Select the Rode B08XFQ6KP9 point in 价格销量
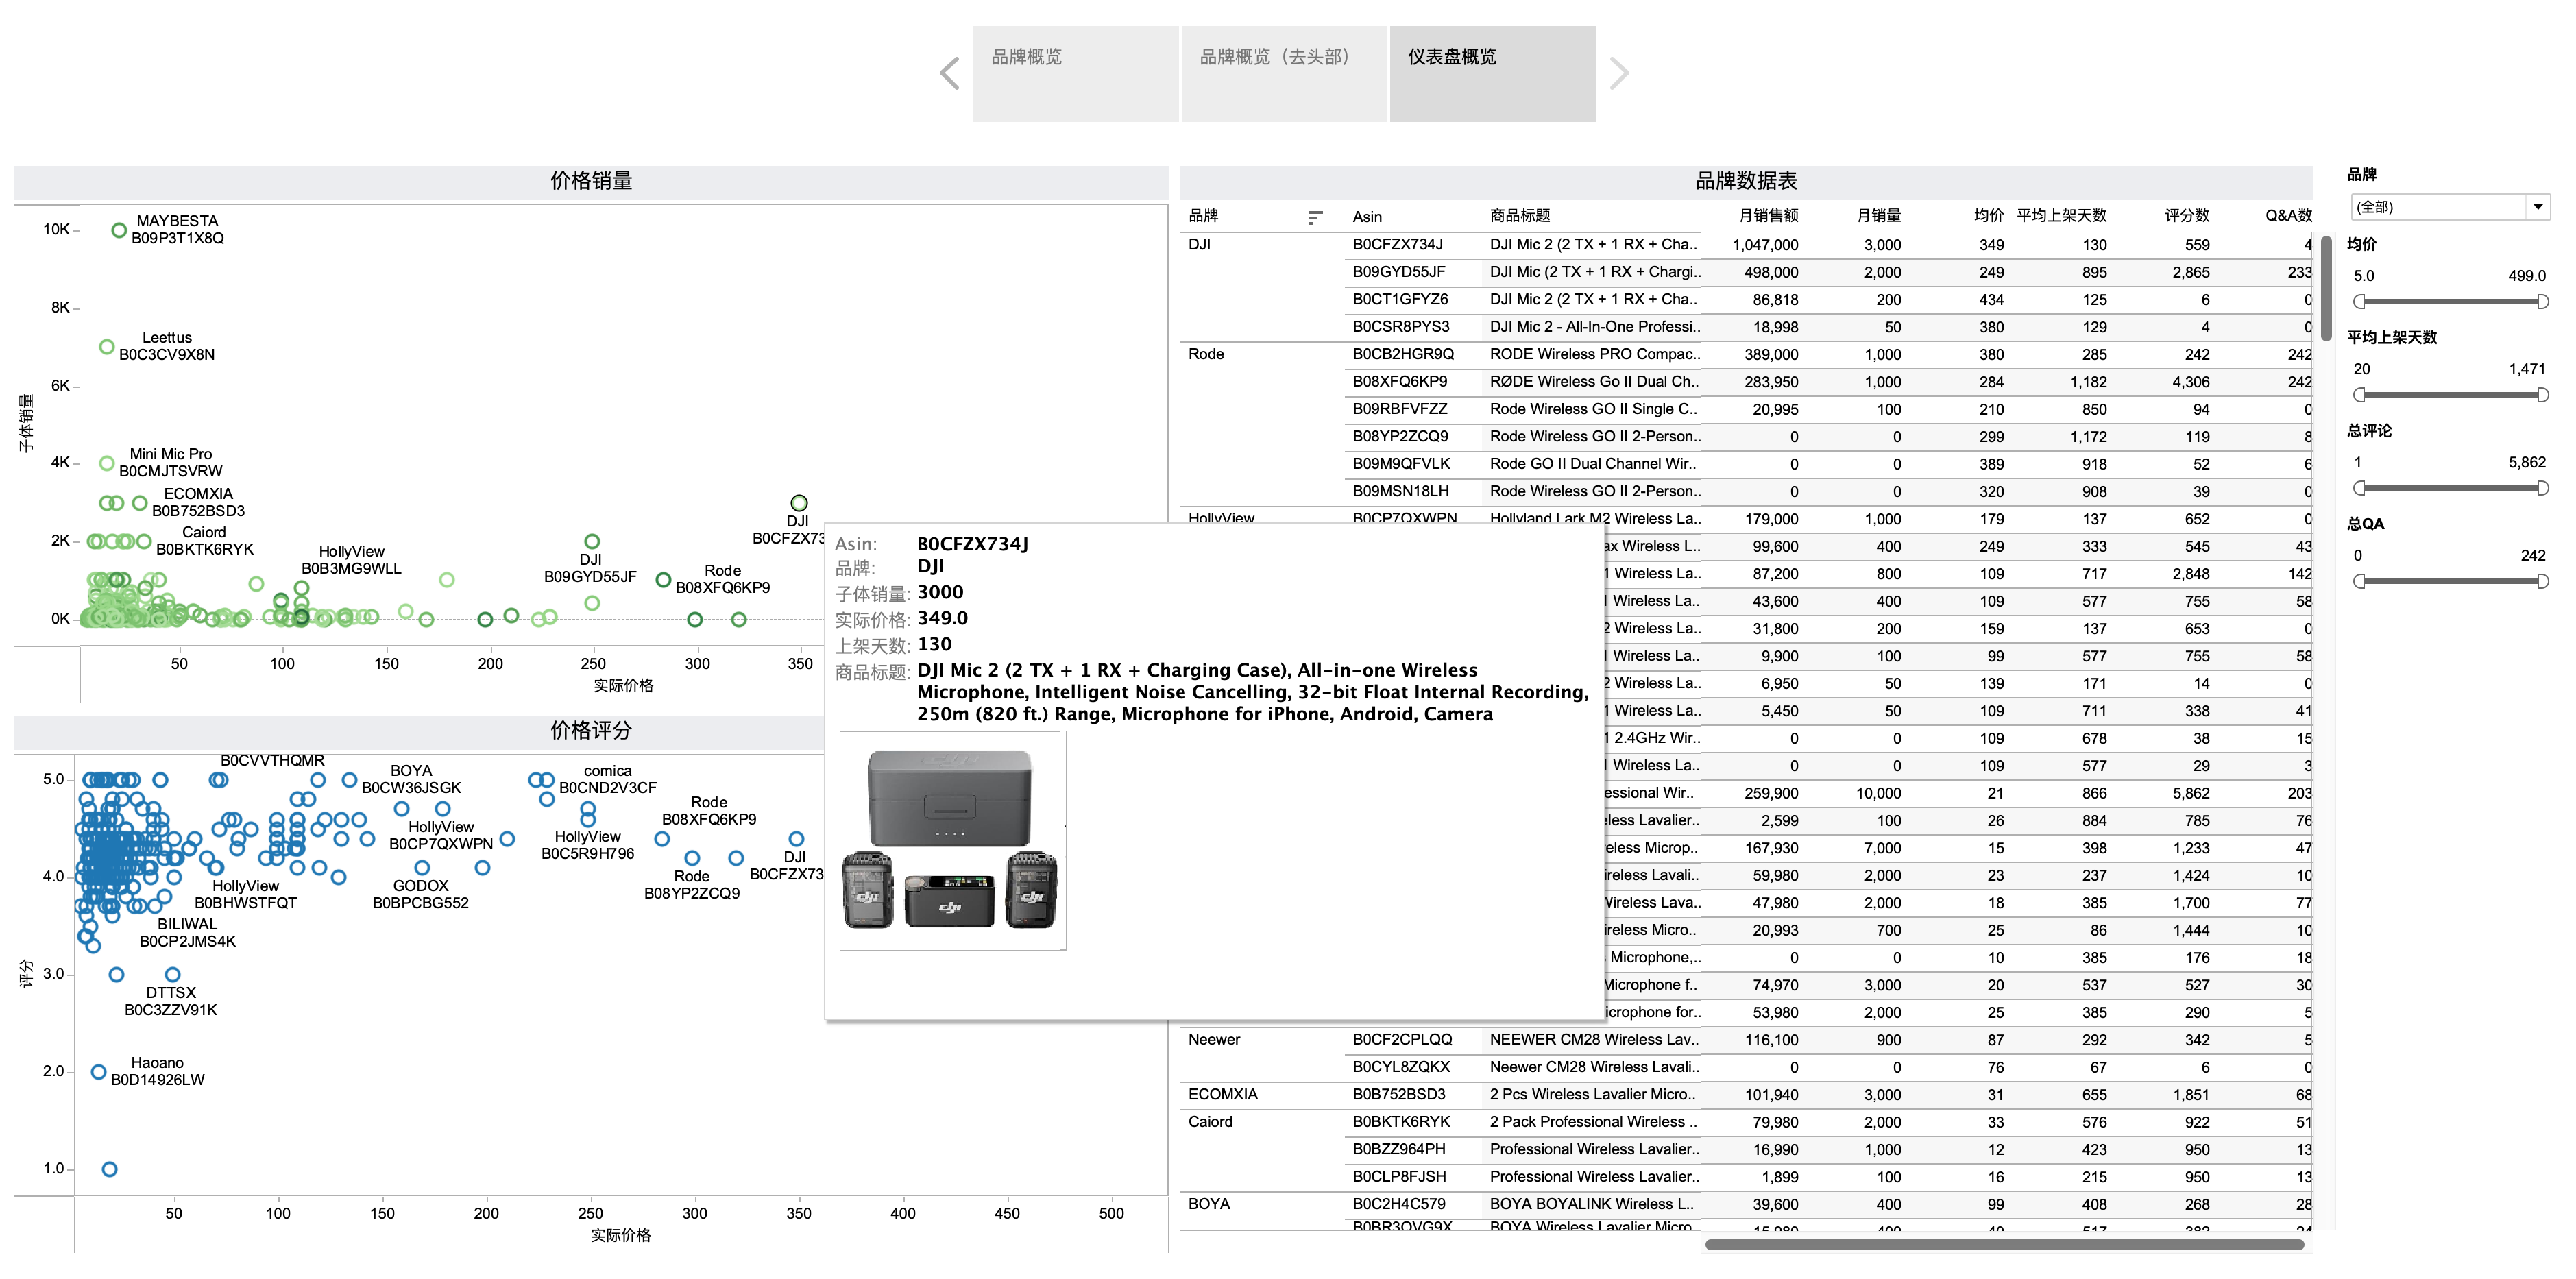This screenshot has width=2576, height=1279. coord(663,580)
